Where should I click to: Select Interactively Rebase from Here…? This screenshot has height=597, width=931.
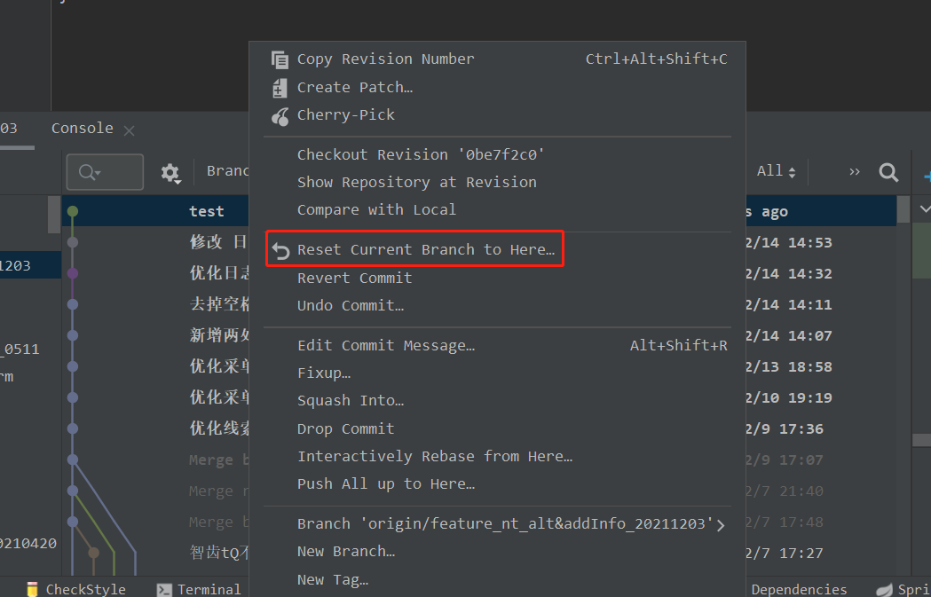coord(435,456)
